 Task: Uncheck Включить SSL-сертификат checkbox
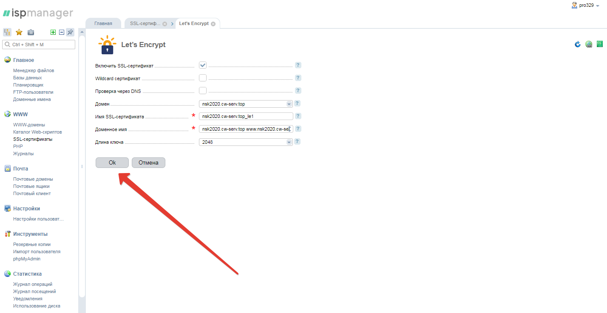click(203, 65)
